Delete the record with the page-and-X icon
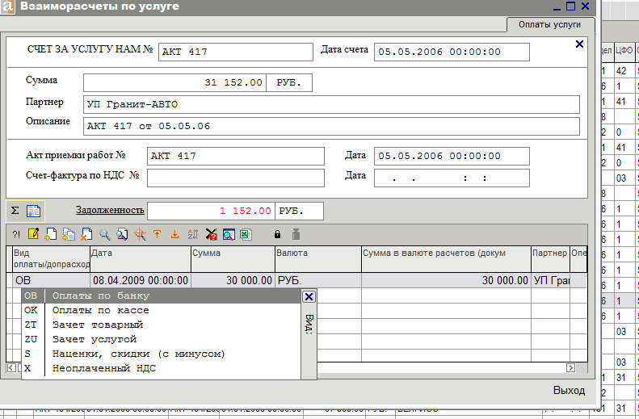 [x=86, y=234]
